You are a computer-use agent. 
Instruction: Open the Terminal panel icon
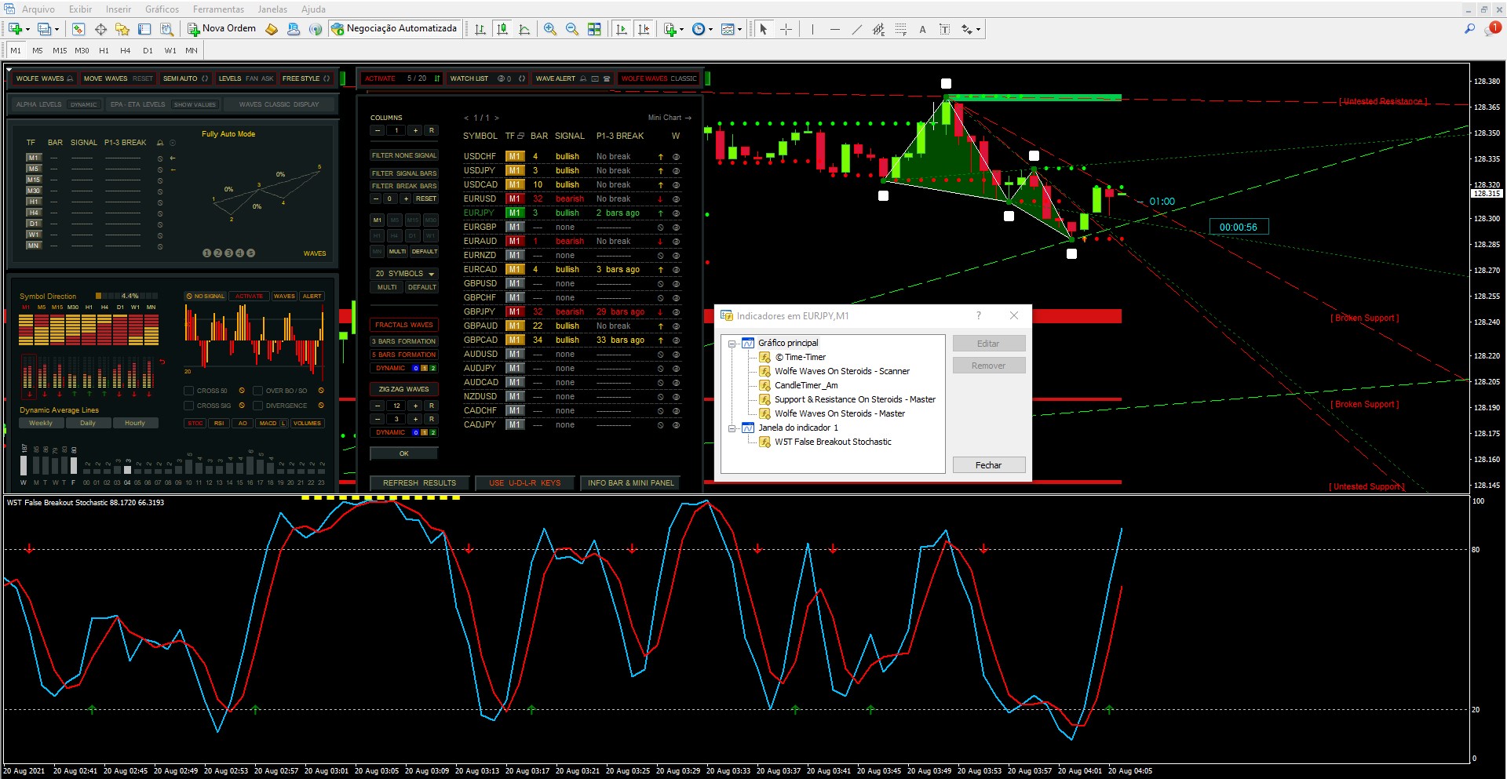click(144, 29)
